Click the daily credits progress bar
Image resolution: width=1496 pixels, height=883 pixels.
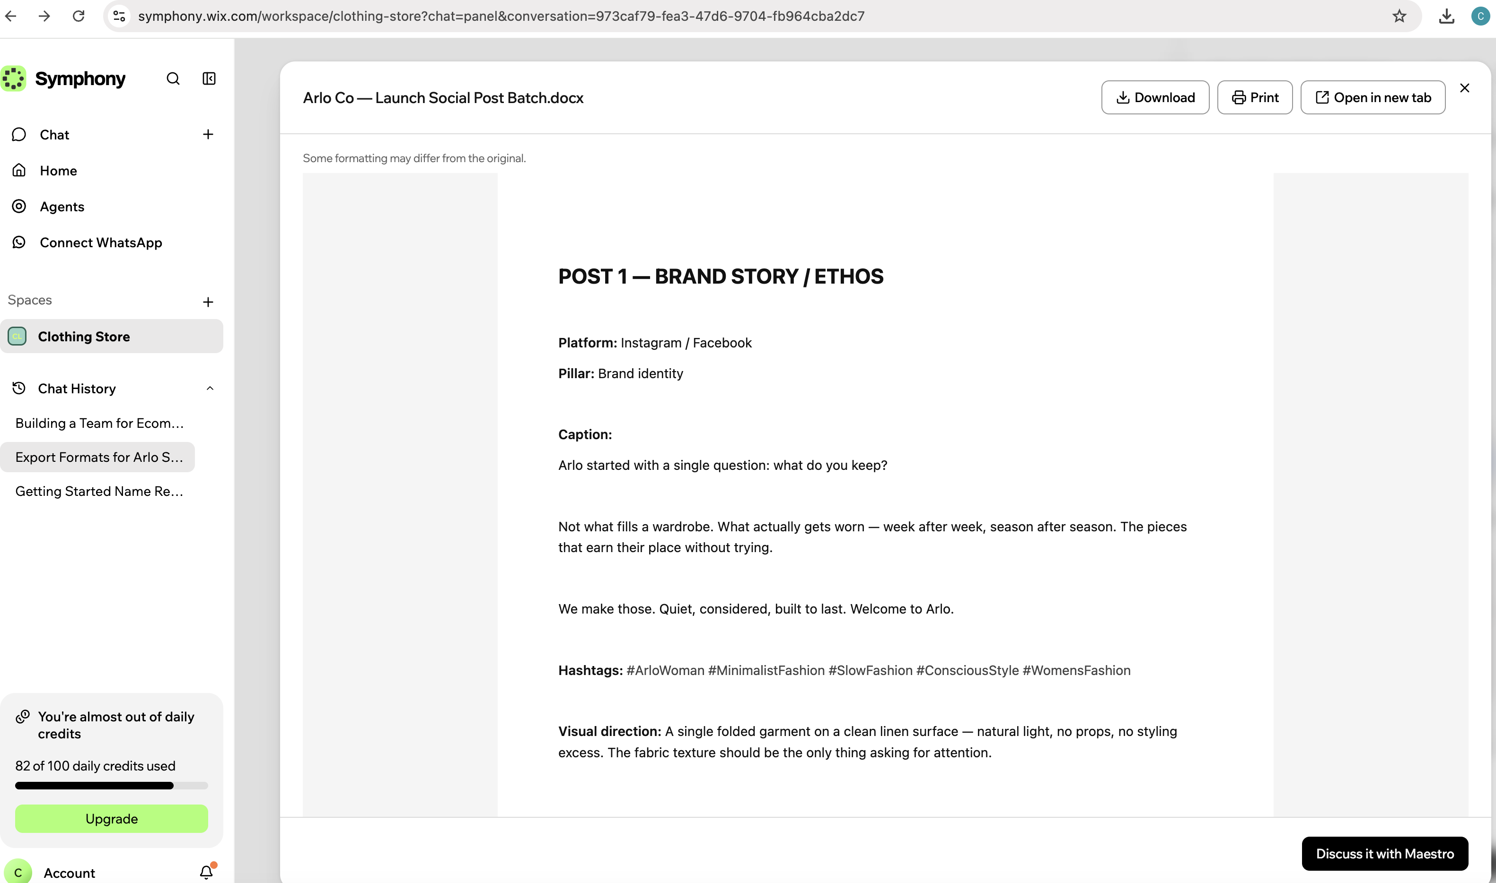click(x=111, y=786)
